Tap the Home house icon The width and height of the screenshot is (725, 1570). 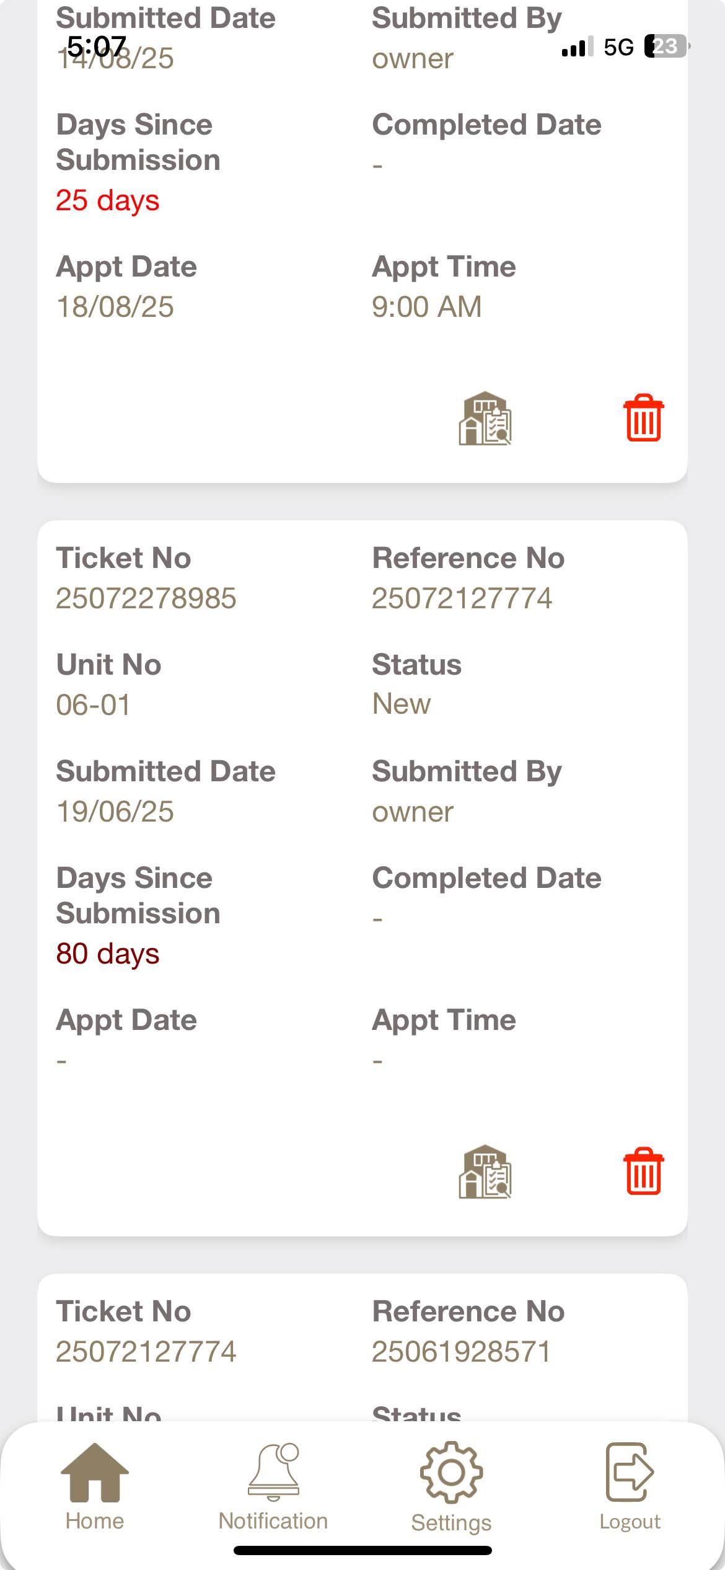coord(95,1472)
